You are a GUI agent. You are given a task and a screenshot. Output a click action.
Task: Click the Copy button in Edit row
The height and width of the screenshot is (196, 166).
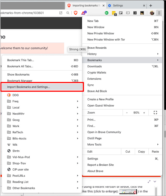click(x=142, y=151)
